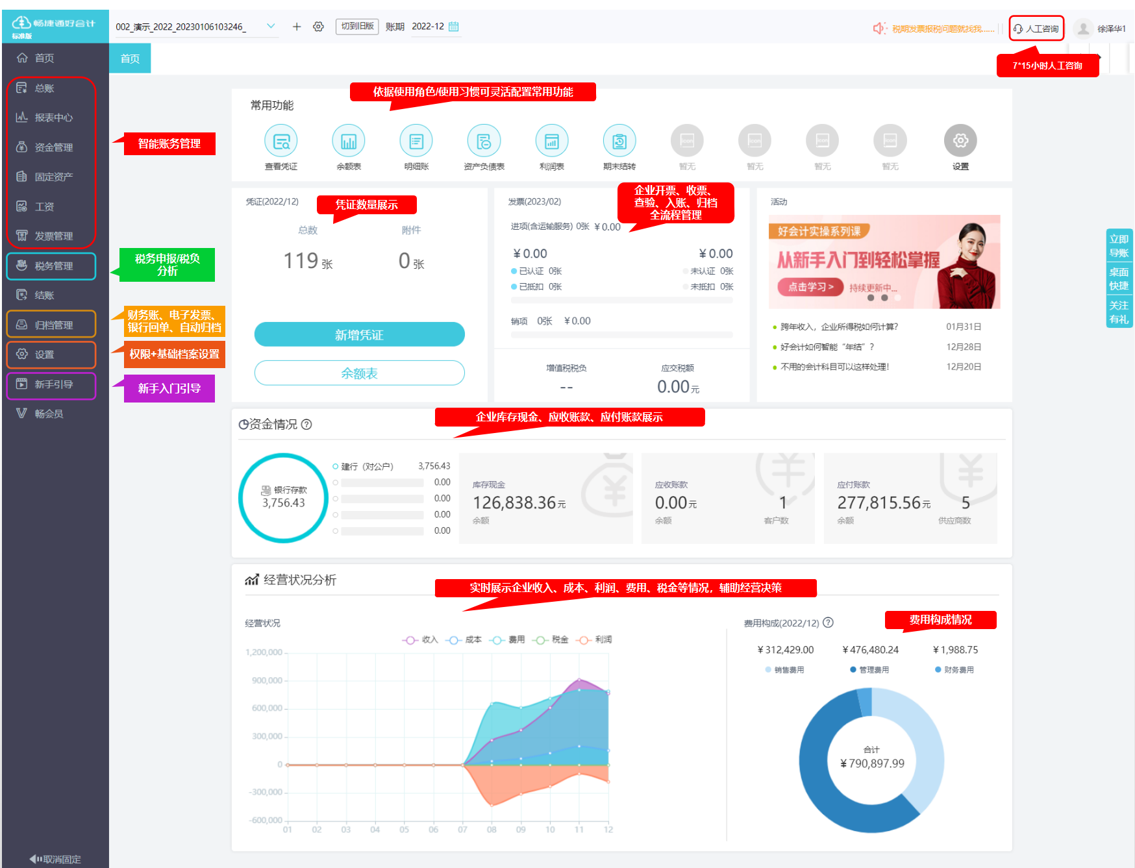
Task: Click the 立即导账 side button
Action: coord(1119,246)
